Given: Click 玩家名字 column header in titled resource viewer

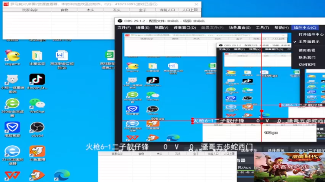Looking at the screenshot, I should 30,10.
